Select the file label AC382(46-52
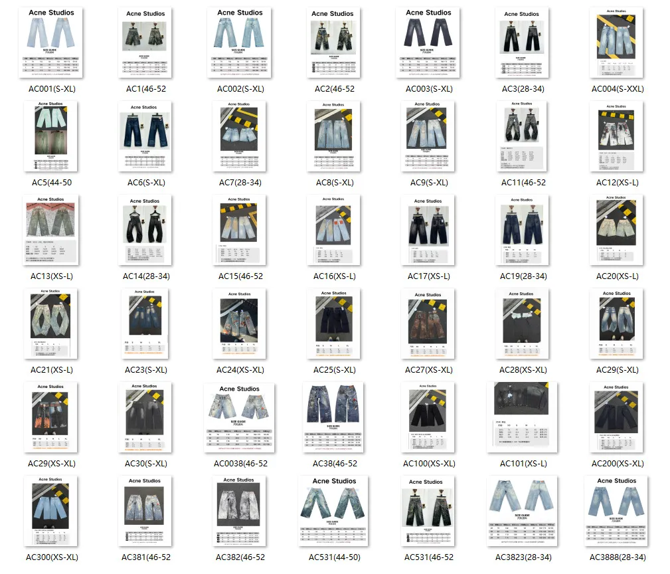This screenshot has width=670, height=574. pyautogui.click(x=240, y=557)
